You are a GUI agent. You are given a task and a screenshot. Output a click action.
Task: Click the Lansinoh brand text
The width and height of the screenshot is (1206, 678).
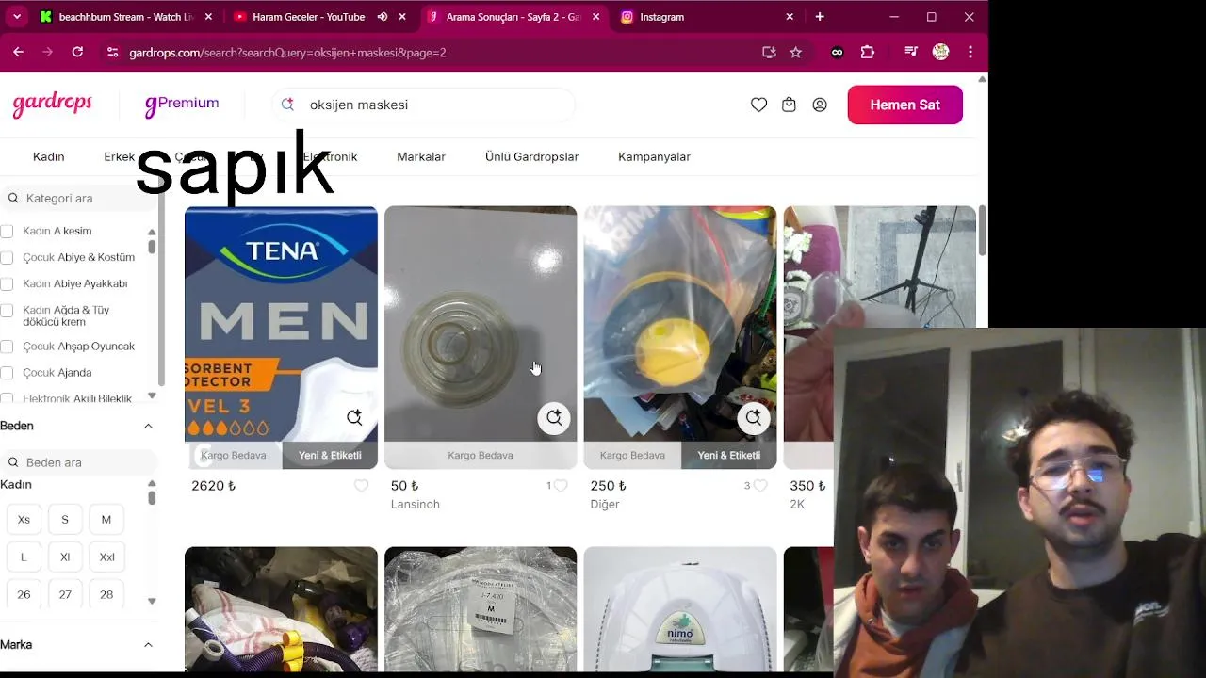coord(416,505)
